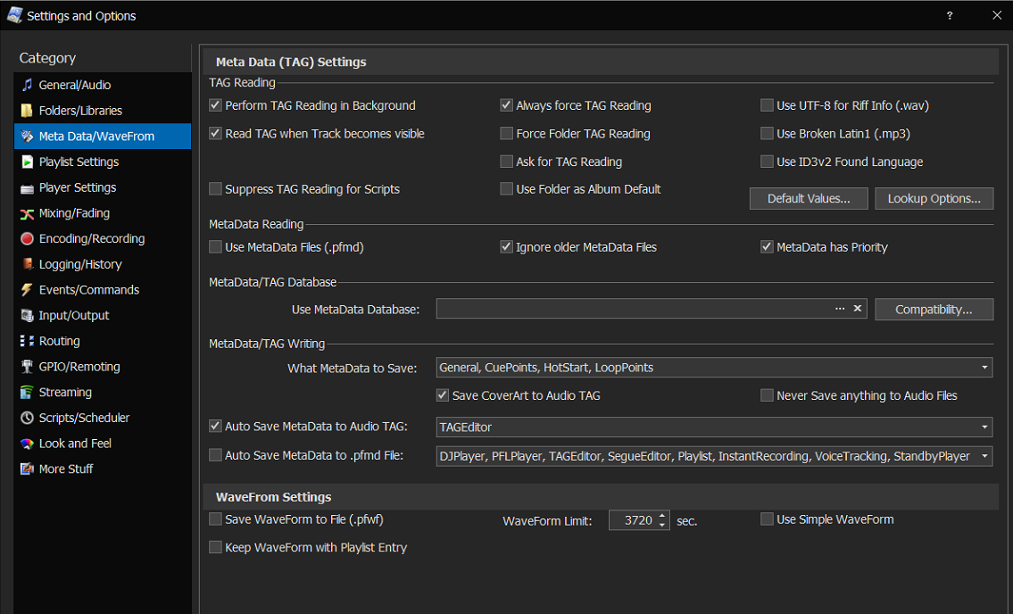Image resolution: width=1013 pixels, height=614 pixels.
Task: Switch to the Streaming category
Action: tap(103, 393)
